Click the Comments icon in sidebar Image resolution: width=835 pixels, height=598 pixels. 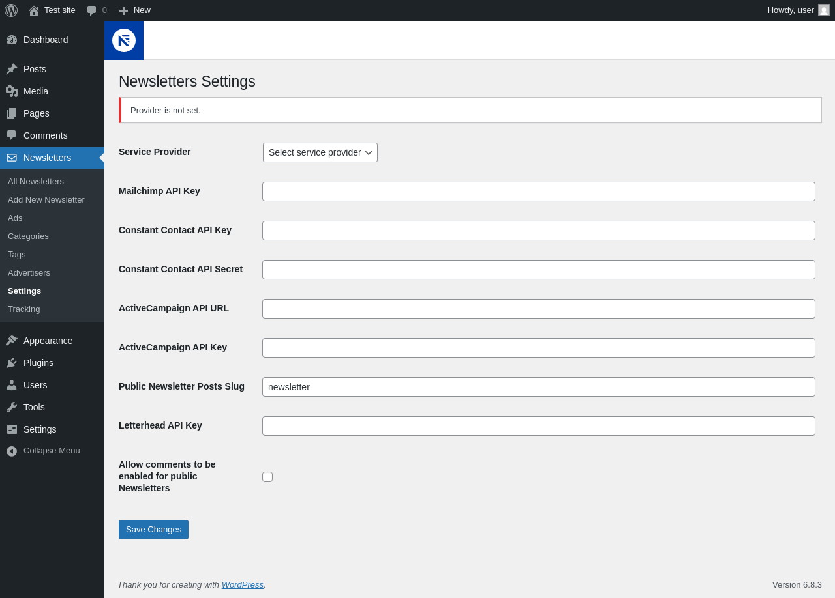12,135
